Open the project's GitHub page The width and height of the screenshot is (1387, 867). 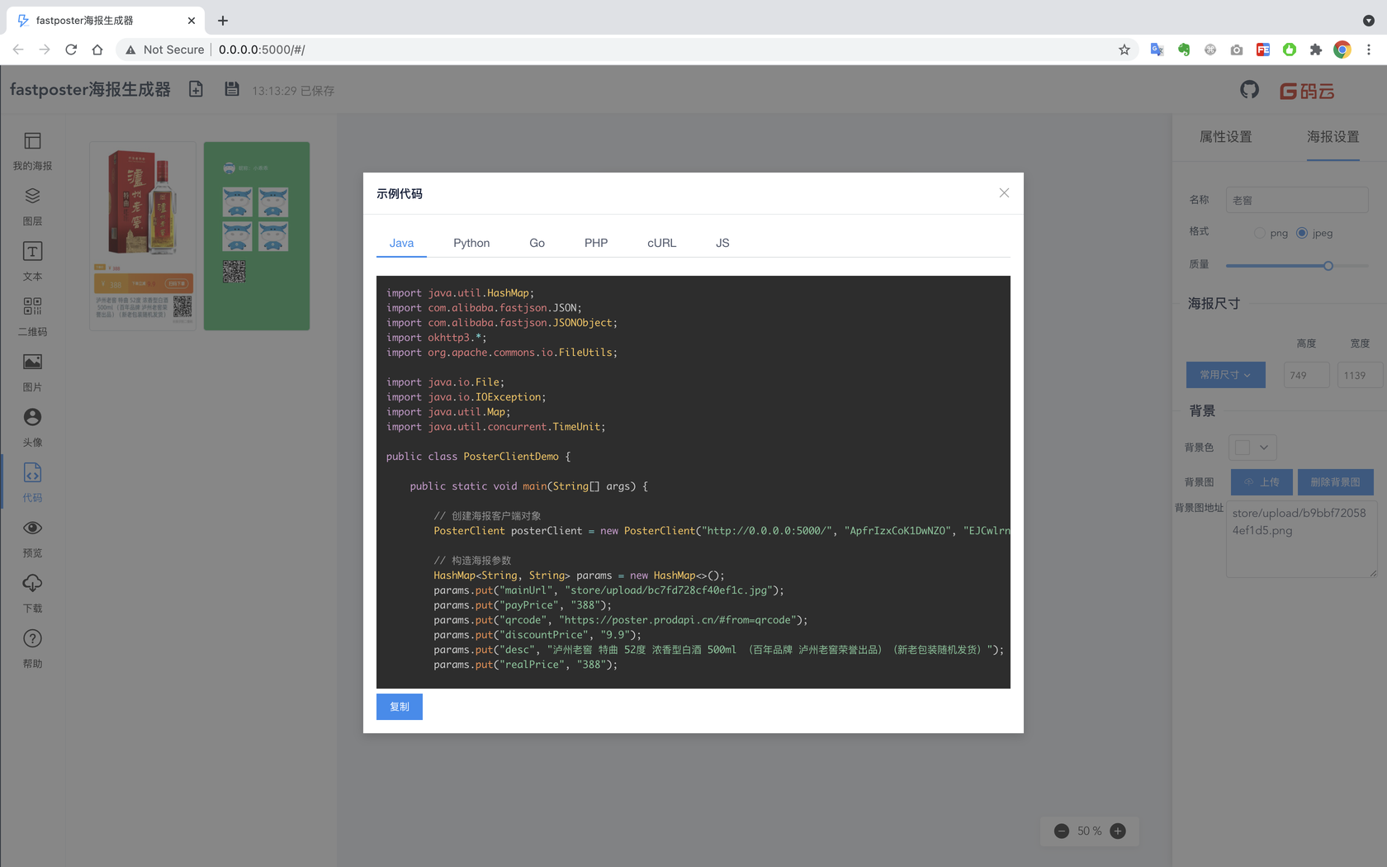tap(1248, 90)
